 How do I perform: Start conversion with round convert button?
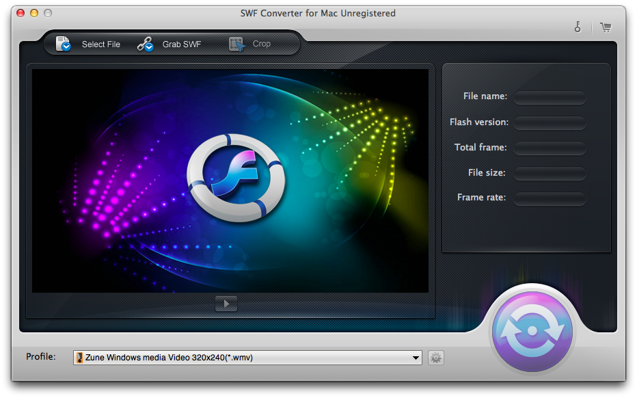click(x=532, y=331)
